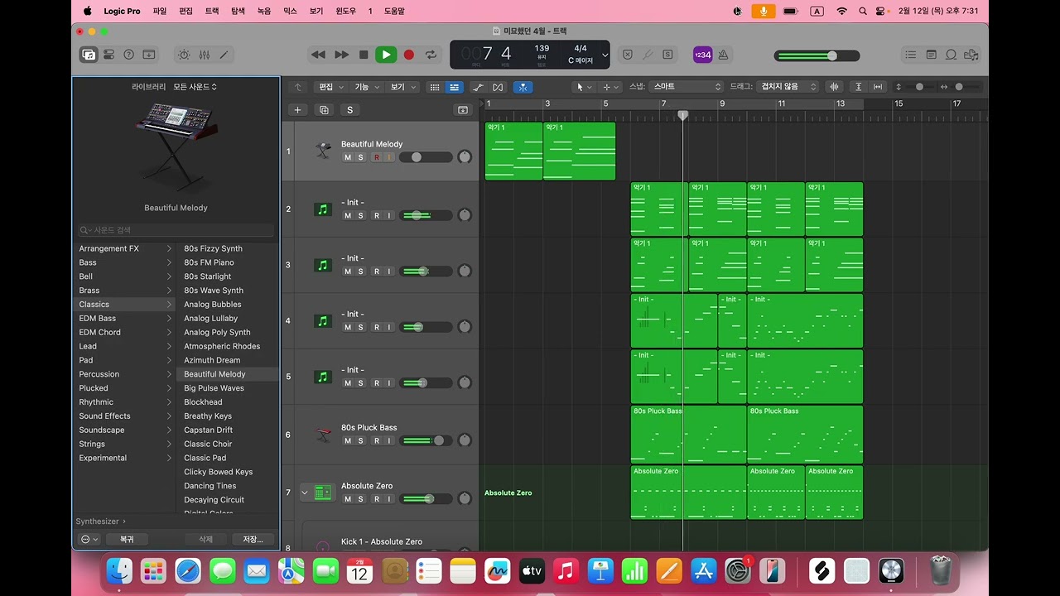Click the library 사운드 검색 field
Screen dimensions: 1060x596
[176, 230]
